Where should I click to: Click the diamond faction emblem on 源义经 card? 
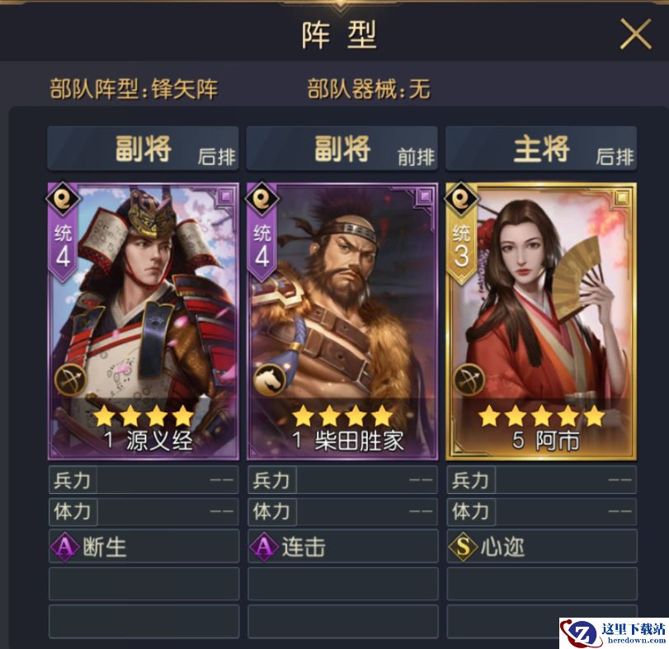[x=64, y=198]
